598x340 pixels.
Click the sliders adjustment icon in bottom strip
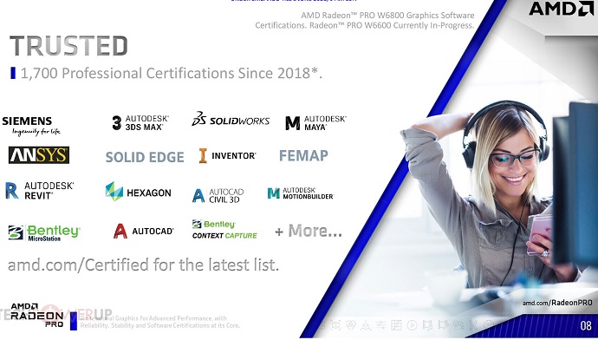(381, 325)
